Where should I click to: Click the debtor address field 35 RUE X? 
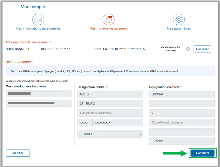110,104
